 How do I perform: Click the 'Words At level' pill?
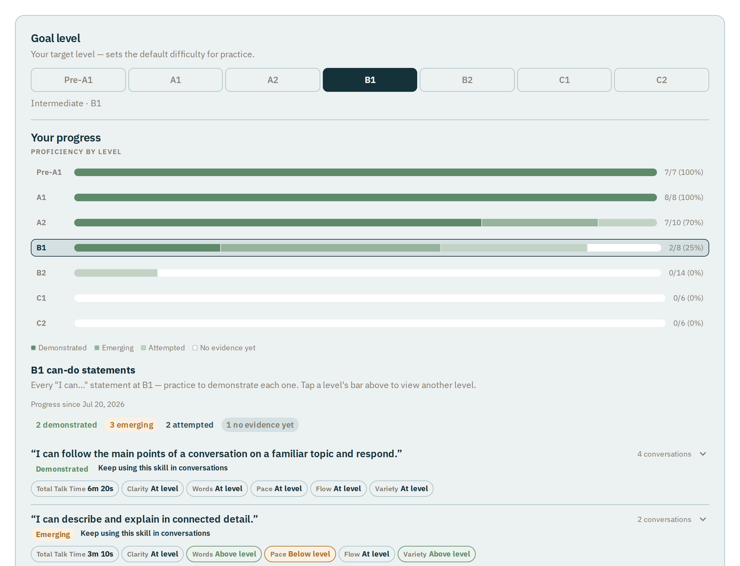tap(217, 489)
